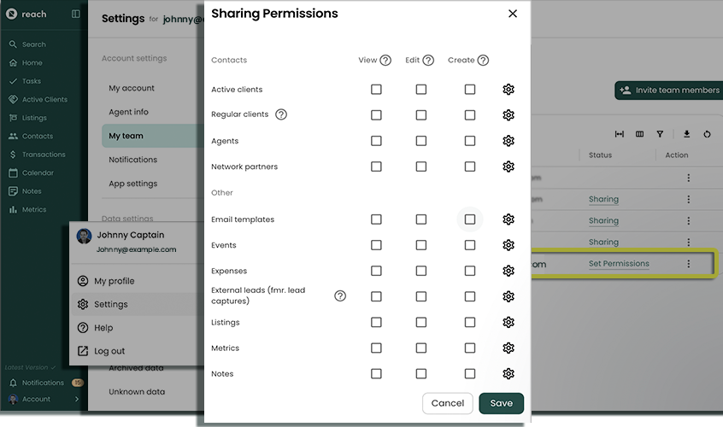The image size is (723, 427).
Task: Check Edit permission for Agents
Action: (420, 141)
